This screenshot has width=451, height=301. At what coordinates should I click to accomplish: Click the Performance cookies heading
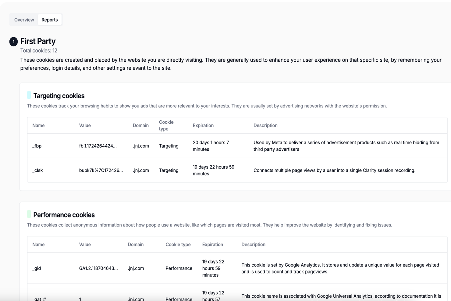[64, 215]
